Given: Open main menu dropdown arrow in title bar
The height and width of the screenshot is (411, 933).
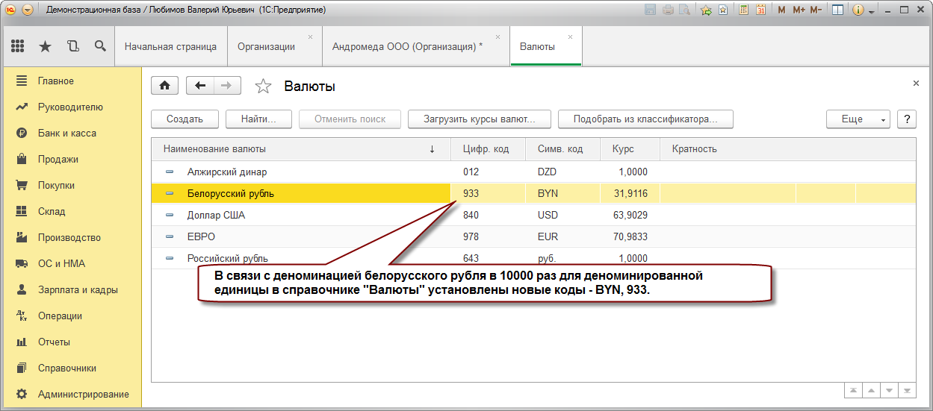Looking at the screenshot, I should [28, 10].
